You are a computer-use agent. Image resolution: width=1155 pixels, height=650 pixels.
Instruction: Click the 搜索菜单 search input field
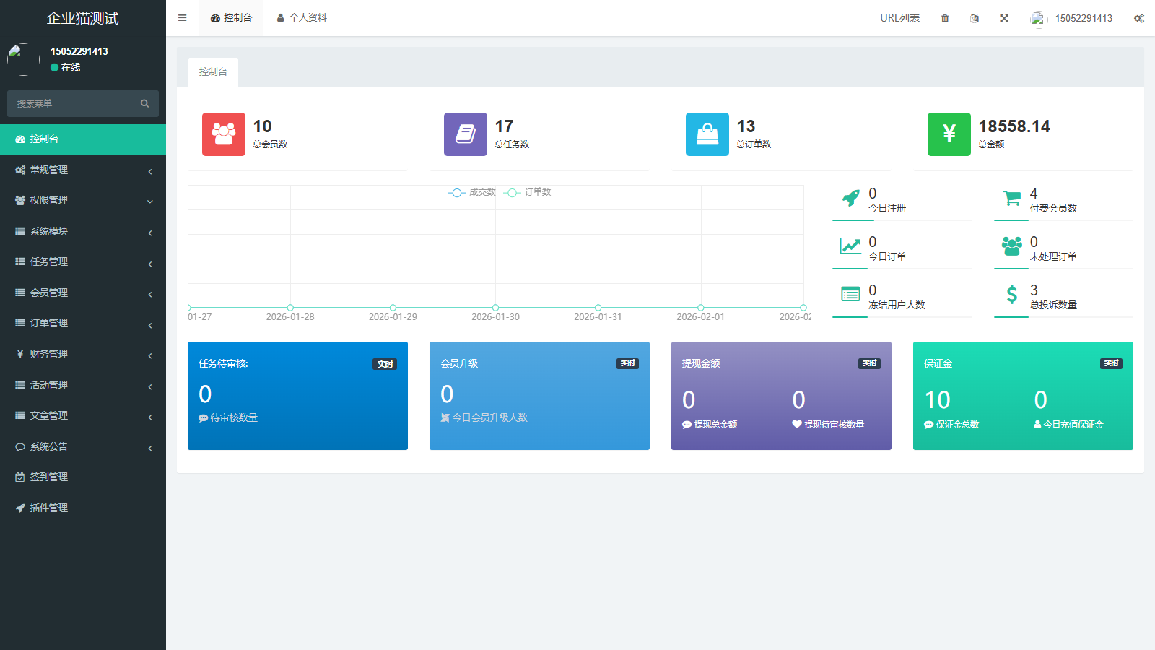[76, 103]
